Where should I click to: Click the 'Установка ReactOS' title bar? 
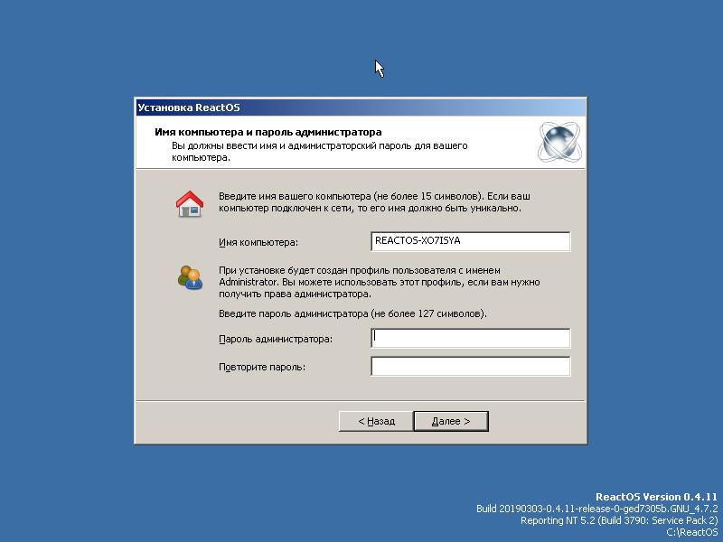[x=361, y=107]
